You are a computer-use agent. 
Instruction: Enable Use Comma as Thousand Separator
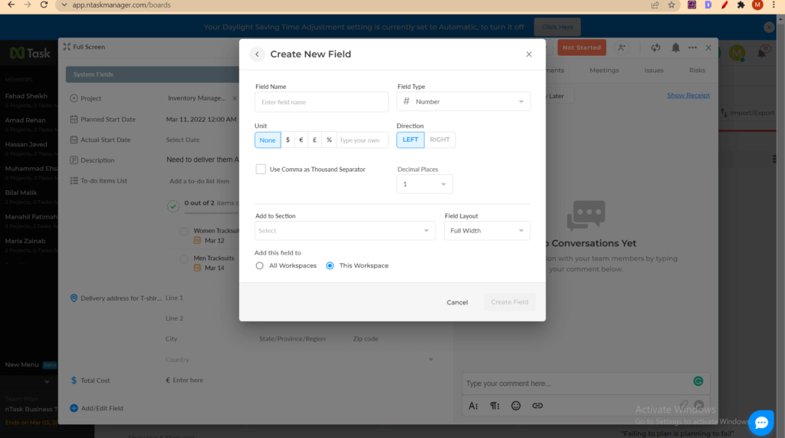pos(261,170)
